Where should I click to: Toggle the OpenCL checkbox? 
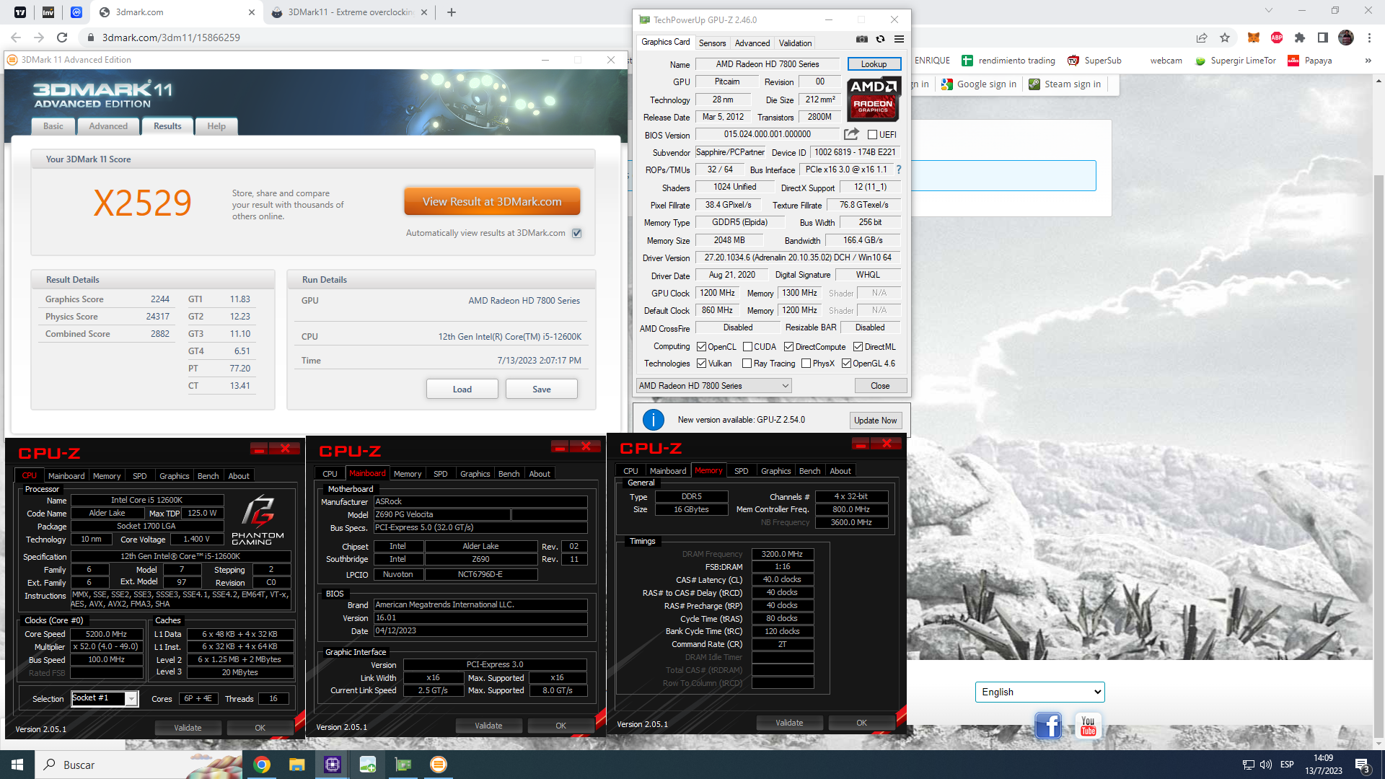(701, 347)
